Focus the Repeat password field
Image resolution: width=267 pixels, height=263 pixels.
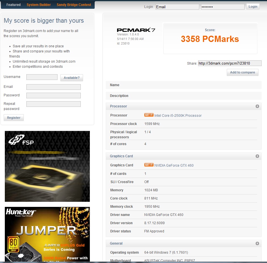pos(54,104)
